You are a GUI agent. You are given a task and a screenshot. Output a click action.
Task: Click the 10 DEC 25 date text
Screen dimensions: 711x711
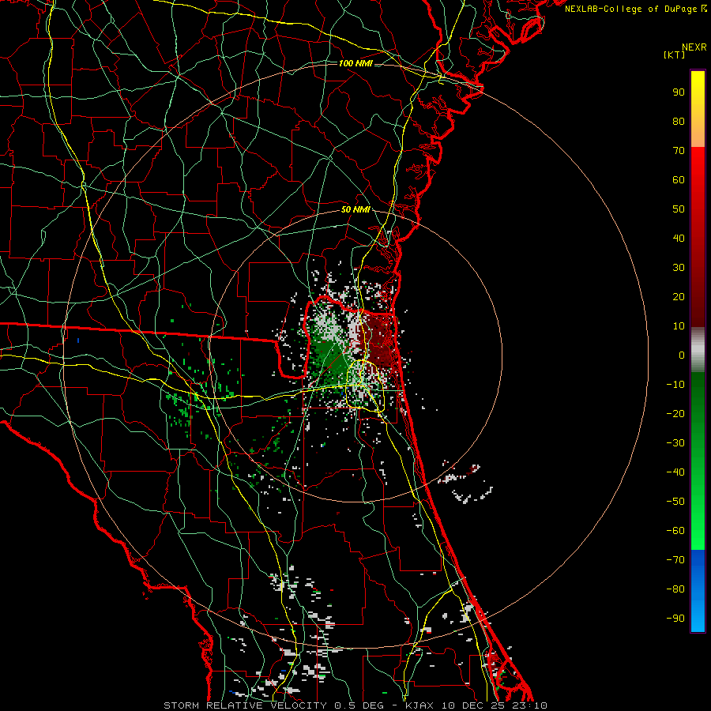tap(472, 705)
